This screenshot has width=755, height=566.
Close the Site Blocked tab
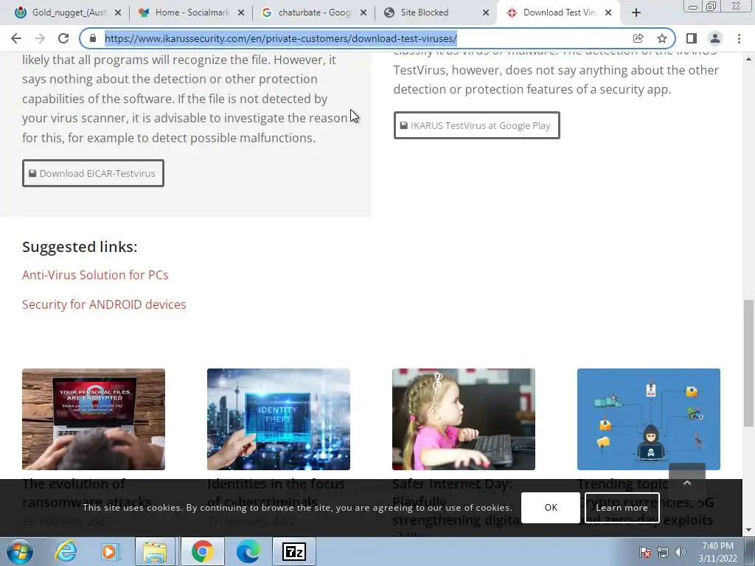(x=486, y=13)
